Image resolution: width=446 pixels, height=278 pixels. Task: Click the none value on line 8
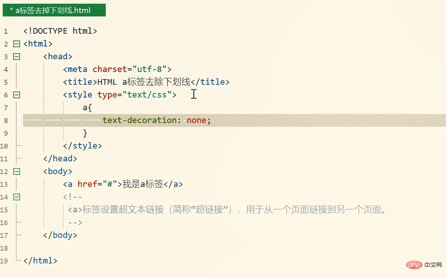(197, 120)
